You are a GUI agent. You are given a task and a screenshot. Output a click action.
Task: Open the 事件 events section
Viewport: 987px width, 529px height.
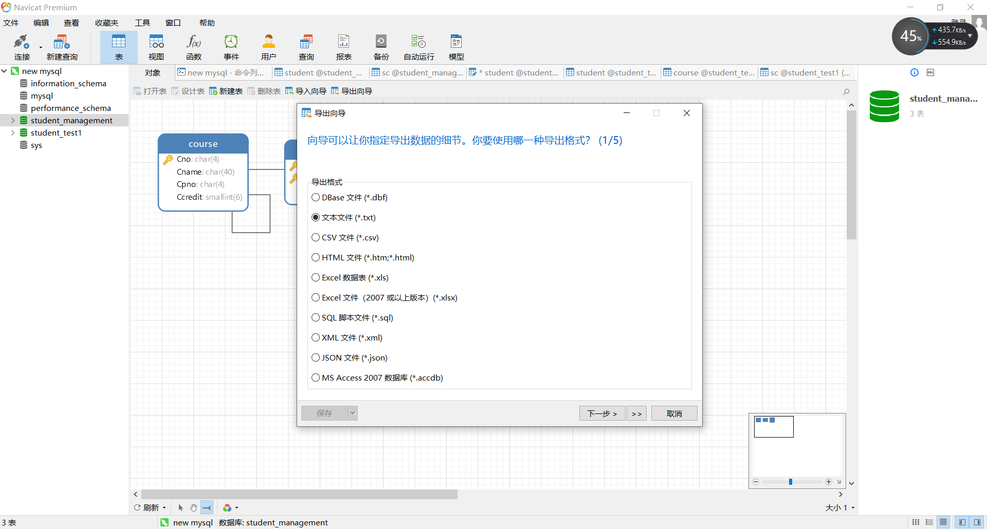click(231, 47)
